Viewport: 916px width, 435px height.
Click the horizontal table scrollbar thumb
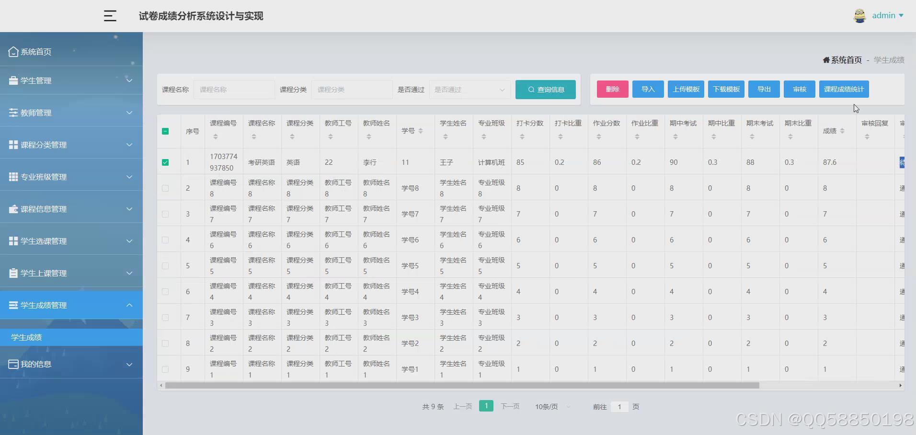462,385
